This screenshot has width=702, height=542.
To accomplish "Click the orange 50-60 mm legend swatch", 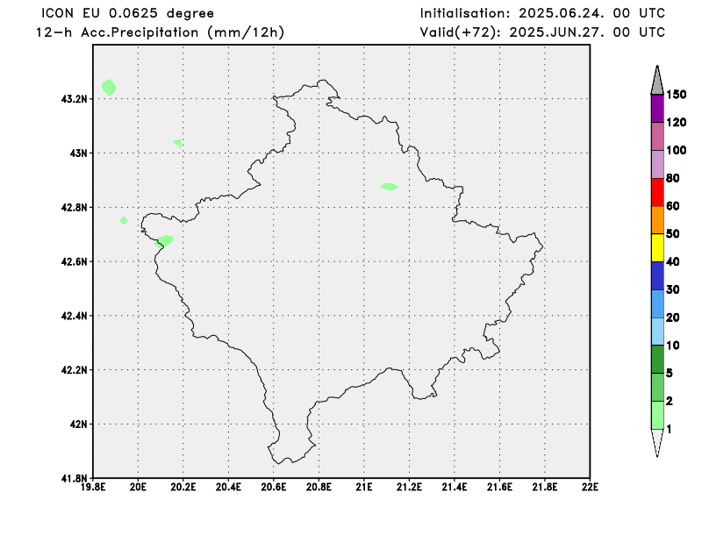I will click(x=657, y=220).
